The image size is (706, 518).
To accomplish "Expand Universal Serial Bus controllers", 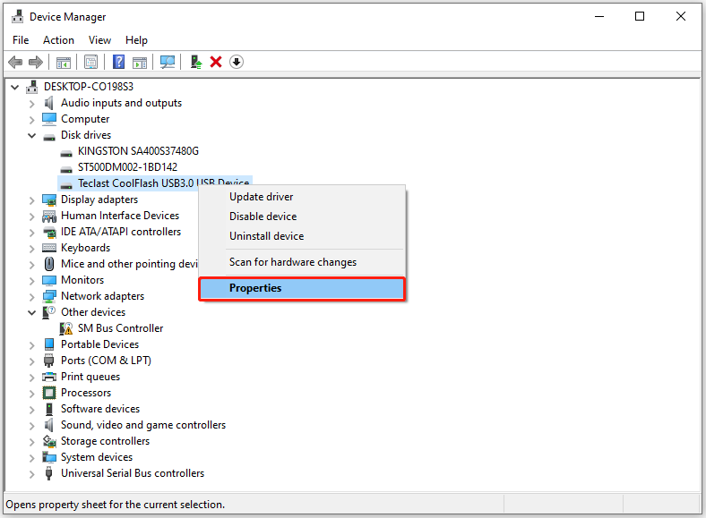I will [x=31, y=474].
